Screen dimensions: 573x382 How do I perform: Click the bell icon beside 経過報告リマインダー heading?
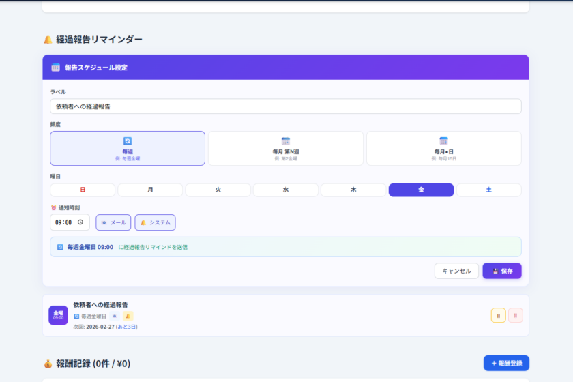tap(48, 40)
